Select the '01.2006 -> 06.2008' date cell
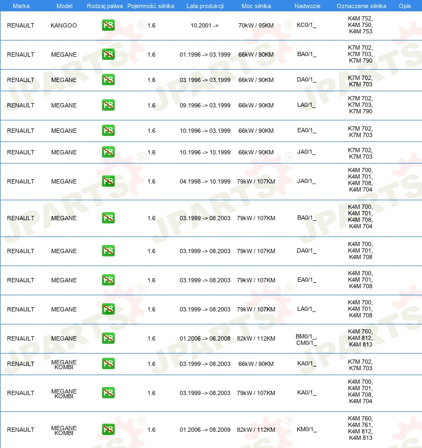 pos(205,338)
